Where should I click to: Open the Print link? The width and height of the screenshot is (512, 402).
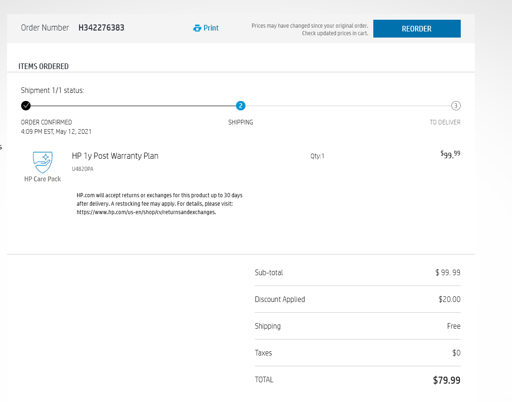pyautogui.click(x=211, y=28)
